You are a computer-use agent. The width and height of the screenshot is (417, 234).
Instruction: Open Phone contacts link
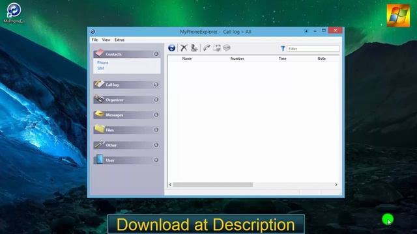103,62
